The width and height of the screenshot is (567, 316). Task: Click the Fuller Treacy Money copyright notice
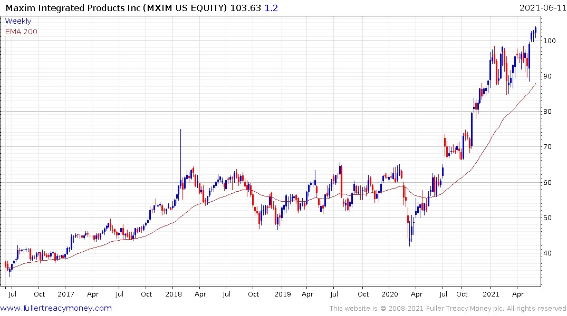448,309
